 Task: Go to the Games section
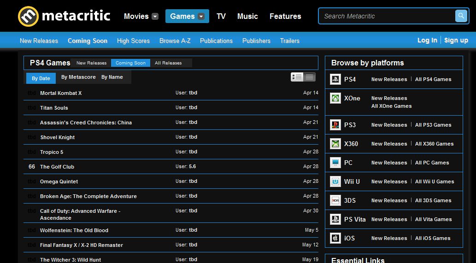[182, 16]
